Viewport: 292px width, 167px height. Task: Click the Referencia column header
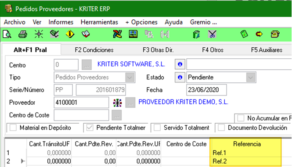247,144
